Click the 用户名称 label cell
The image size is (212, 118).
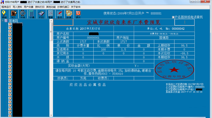coord(63,34)
